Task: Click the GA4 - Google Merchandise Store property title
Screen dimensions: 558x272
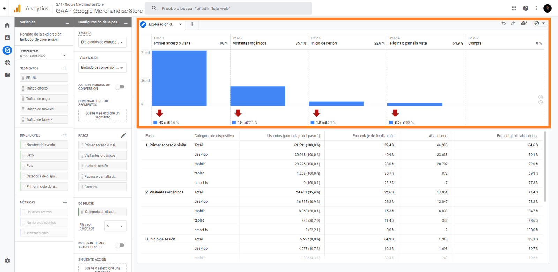Action: pyautogui.click(x=99, y=11)
